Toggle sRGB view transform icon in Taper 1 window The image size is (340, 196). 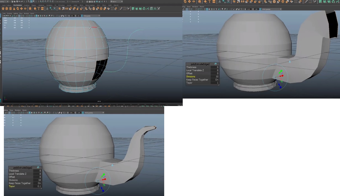click(260, 9)
